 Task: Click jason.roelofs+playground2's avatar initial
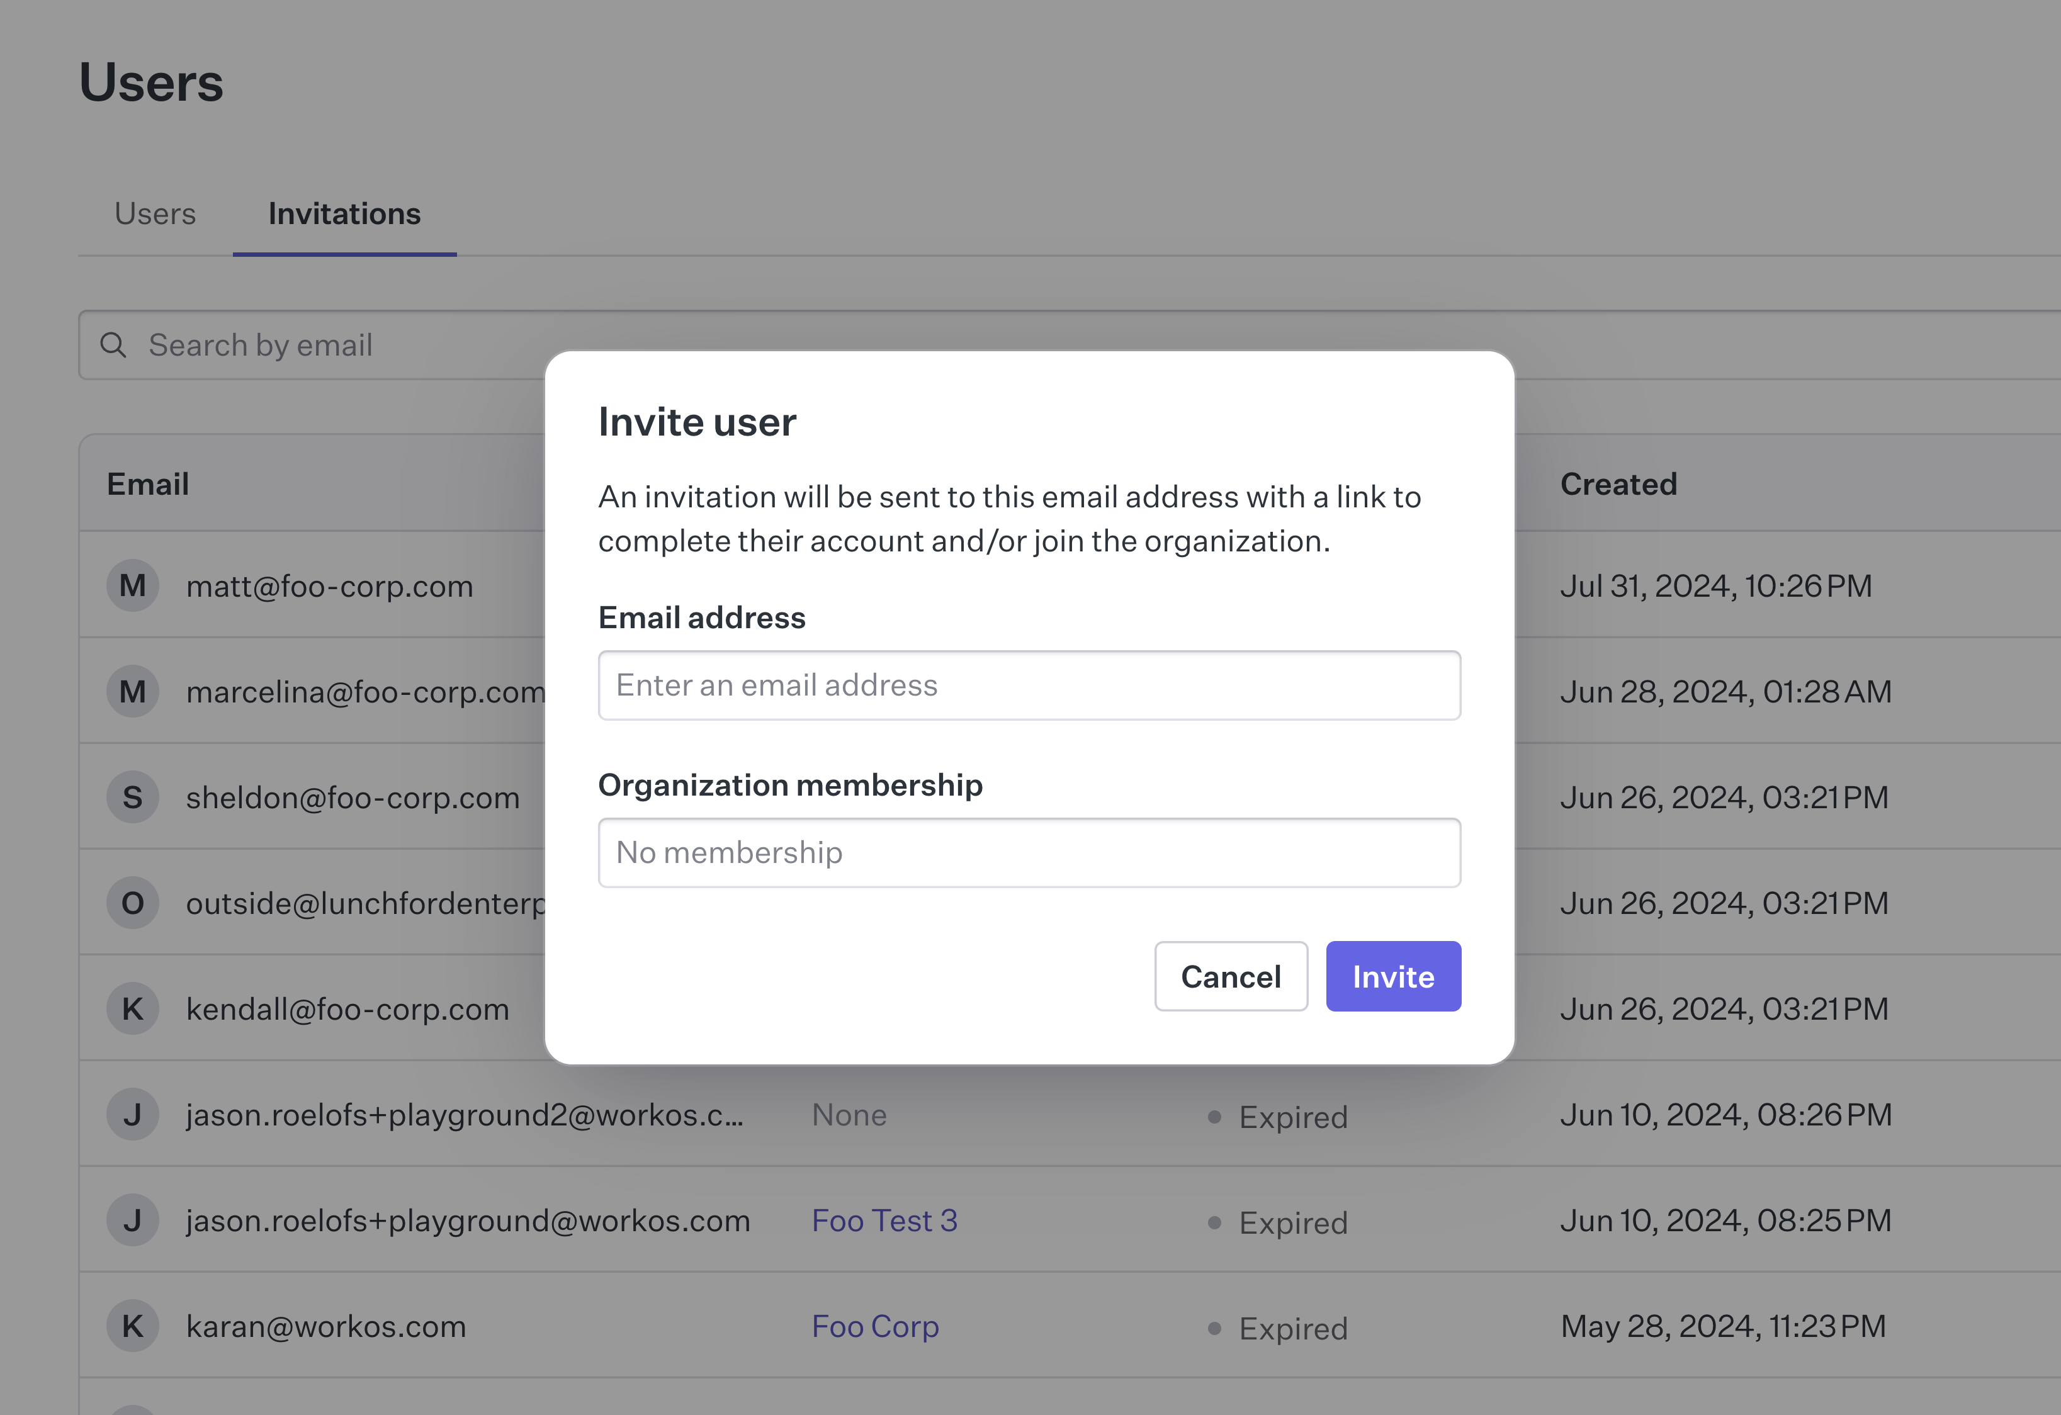133,1115
